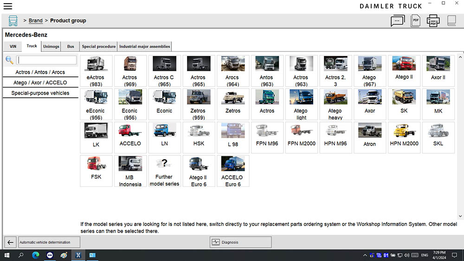Select Atego II Euro 6 series
This screenshot has height=261, width=464.
(x=199, y=171)
